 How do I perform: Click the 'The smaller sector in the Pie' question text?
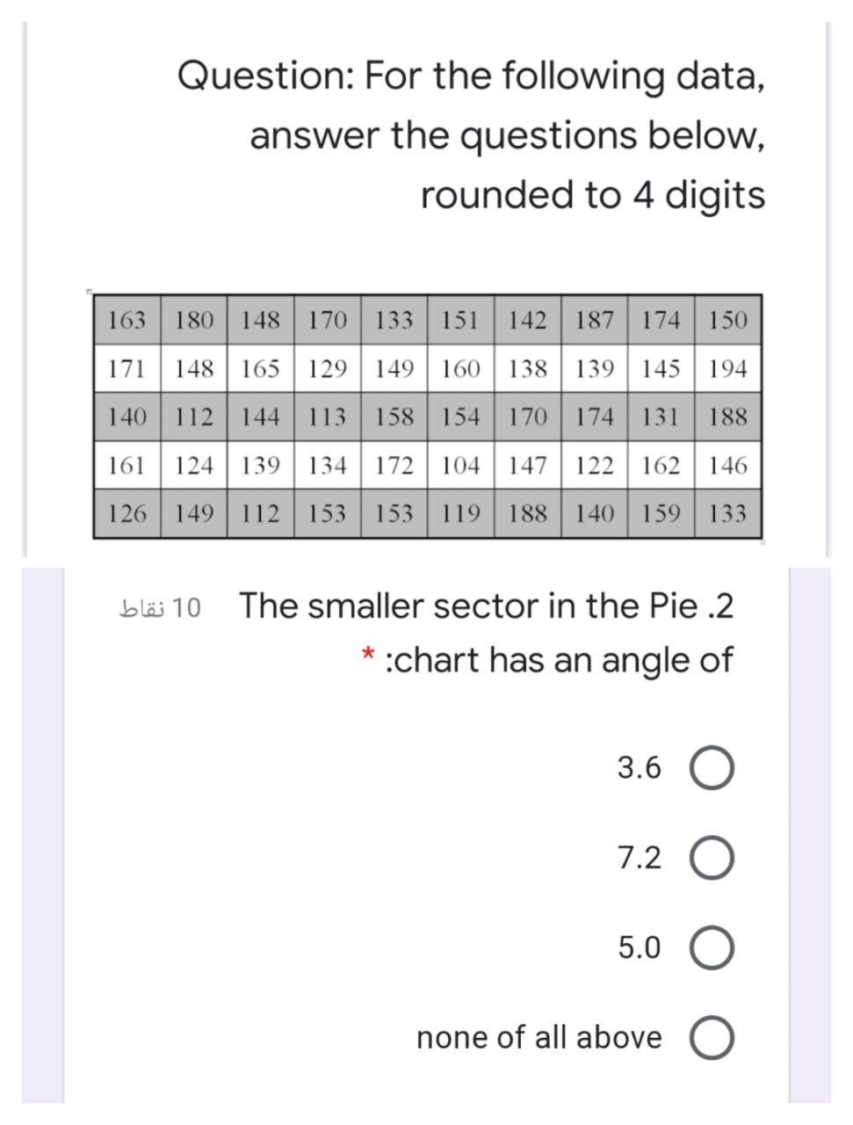tap(488, 606)
